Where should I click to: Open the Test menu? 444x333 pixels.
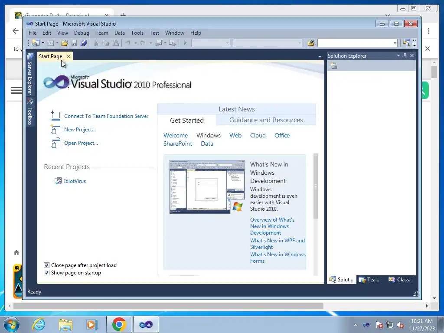[x=154, y=33]
